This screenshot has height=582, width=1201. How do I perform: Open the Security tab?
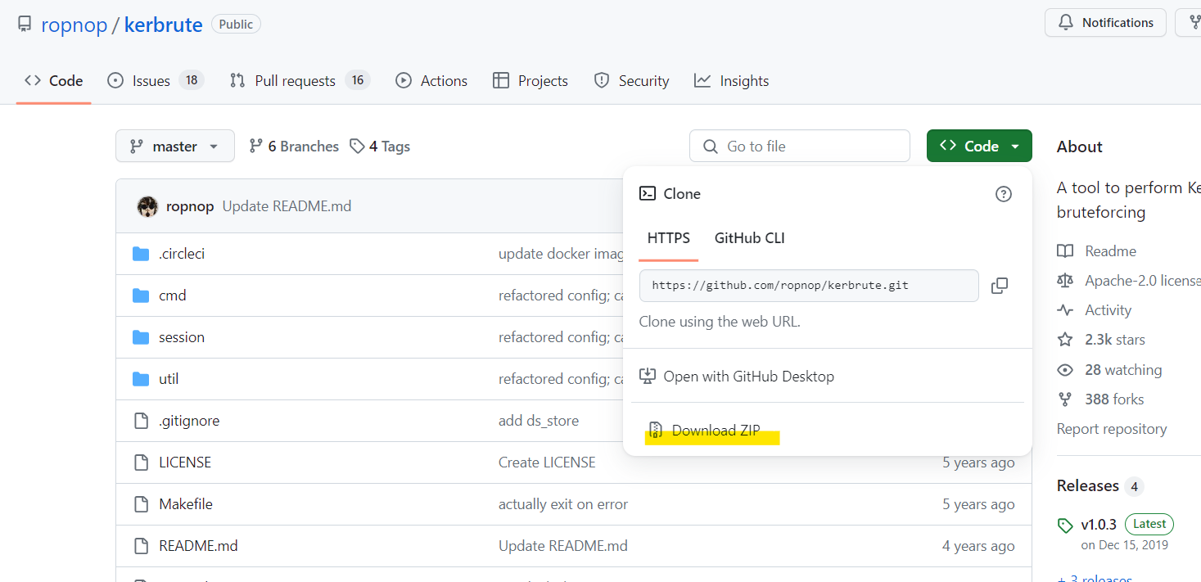(x=631, y=80)
